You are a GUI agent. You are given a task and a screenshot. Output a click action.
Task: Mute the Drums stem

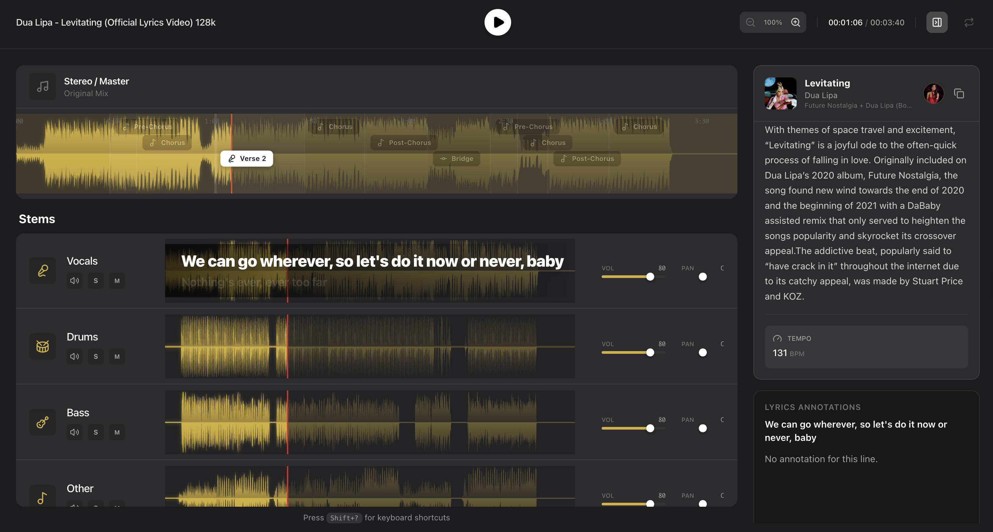[117, 357]
